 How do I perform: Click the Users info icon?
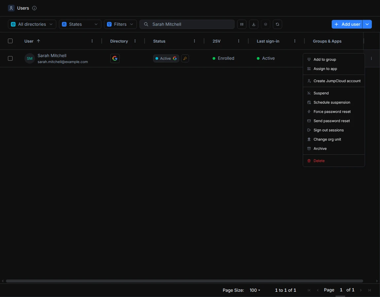(34, 8)
